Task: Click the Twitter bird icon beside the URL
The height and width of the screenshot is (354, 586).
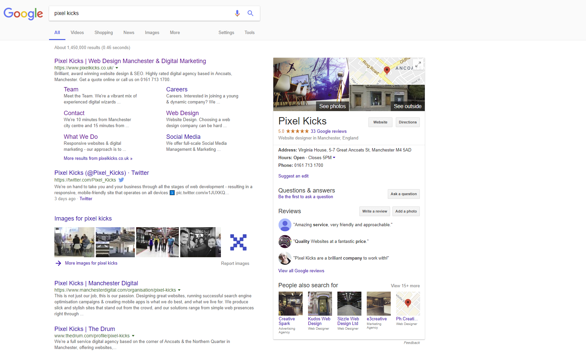Action: pos(121,180)
